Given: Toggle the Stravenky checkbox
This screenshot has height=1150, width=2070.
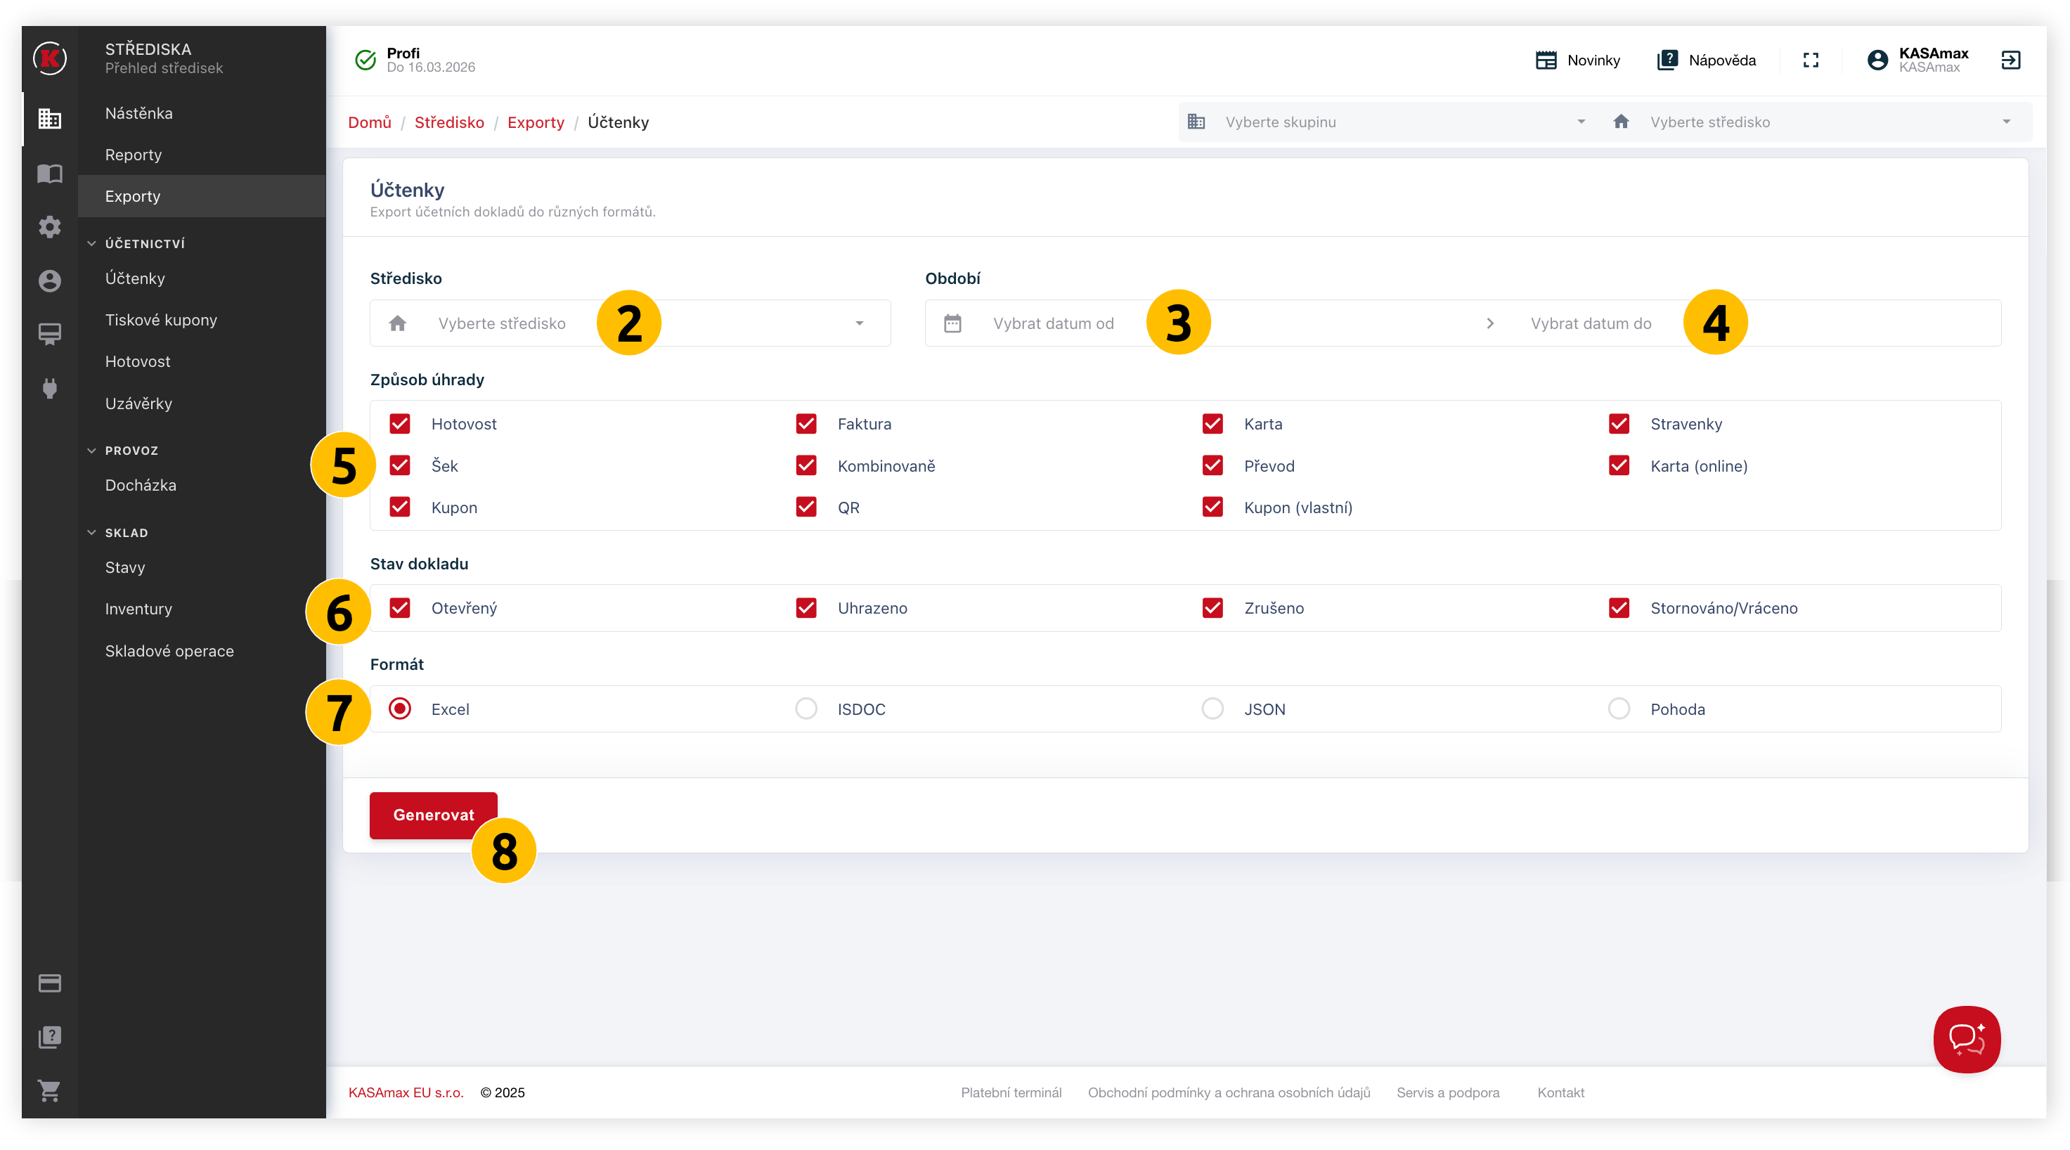Looking at the screenshot, I should [1618, 423].
